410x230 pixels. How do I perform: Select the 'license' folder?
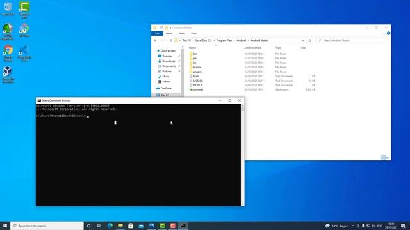point(197,67)
